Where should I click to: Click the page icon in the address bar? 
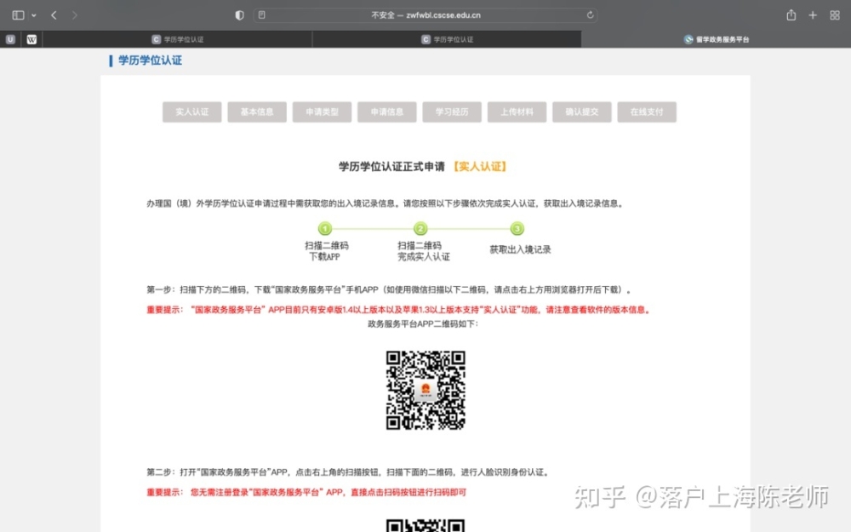click(261, 15)
